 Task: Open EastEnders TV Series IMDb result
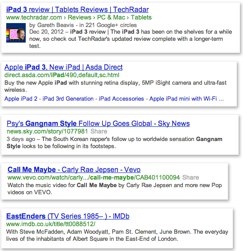(68, 216)
